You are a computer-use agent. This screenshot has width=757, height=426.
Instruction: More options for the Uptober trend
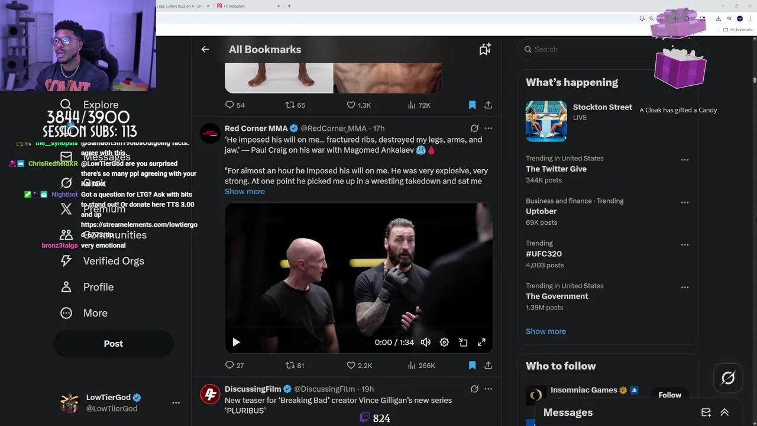(685, 202)
